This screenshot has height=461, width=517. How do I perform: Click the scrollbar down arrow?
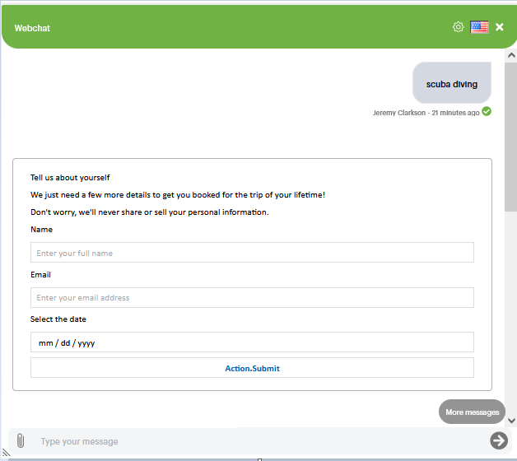tap(510, 419)
